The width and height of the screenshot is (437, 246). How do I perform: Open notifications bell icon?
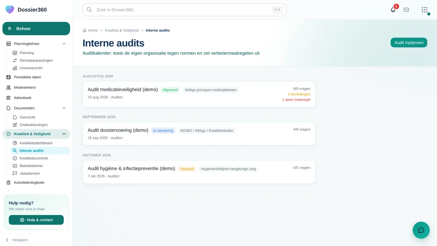coord(393,10)
